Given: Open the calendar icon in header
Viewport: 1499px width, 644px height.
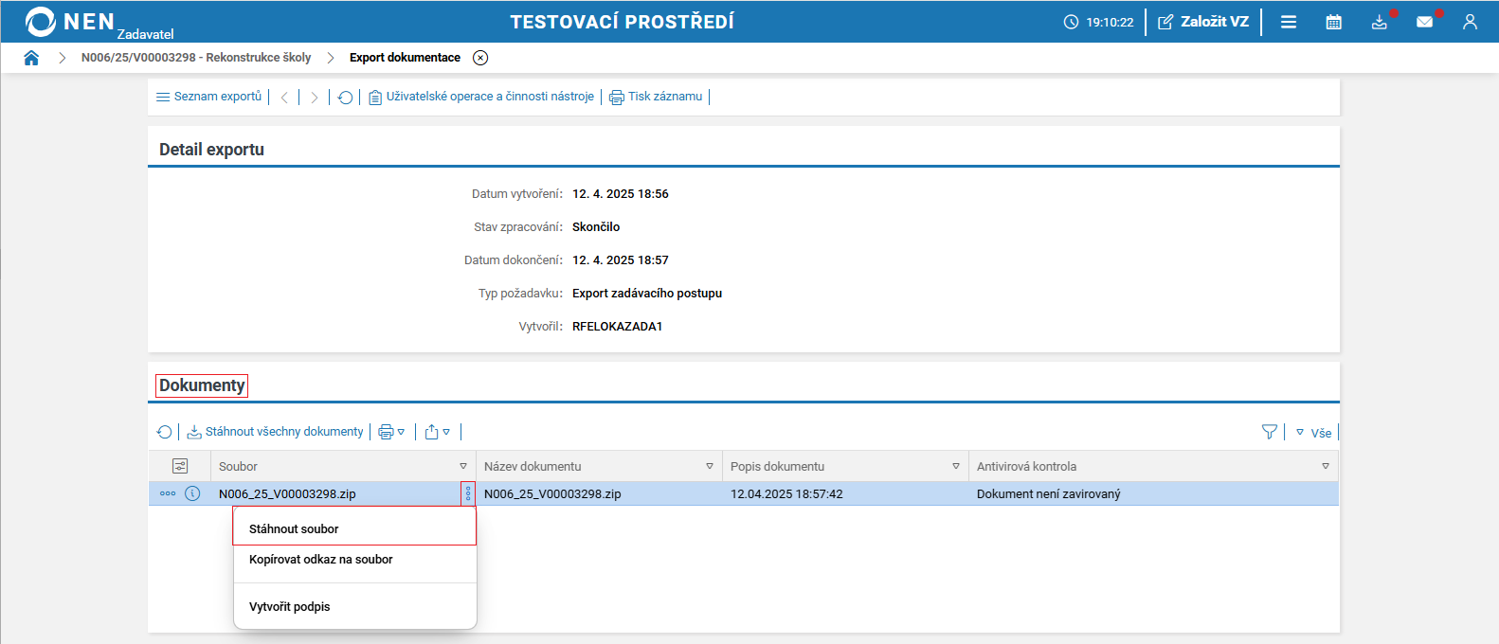Looking at the screenshot, I should point(1334,22).
